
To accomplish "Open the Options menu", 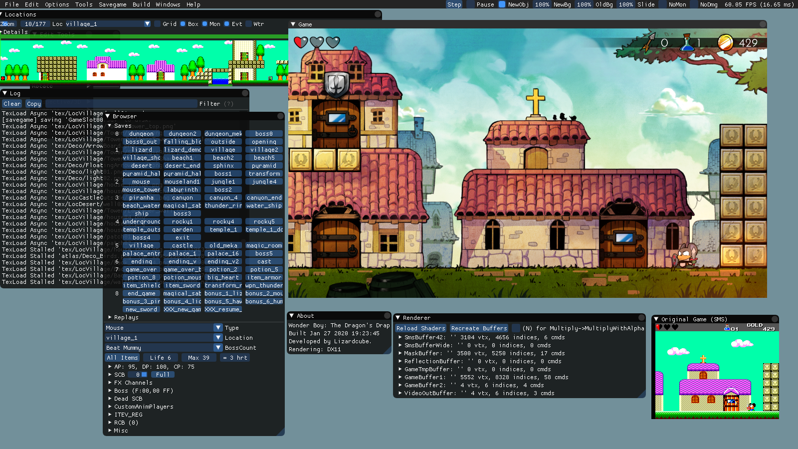I will click(x=57, y=4).
